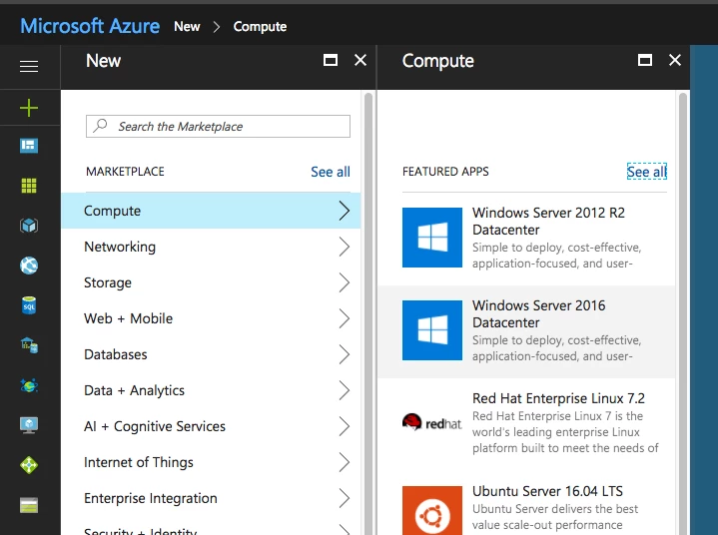
Task: Expand the Storage row chevron
Action: click(345, 282)
